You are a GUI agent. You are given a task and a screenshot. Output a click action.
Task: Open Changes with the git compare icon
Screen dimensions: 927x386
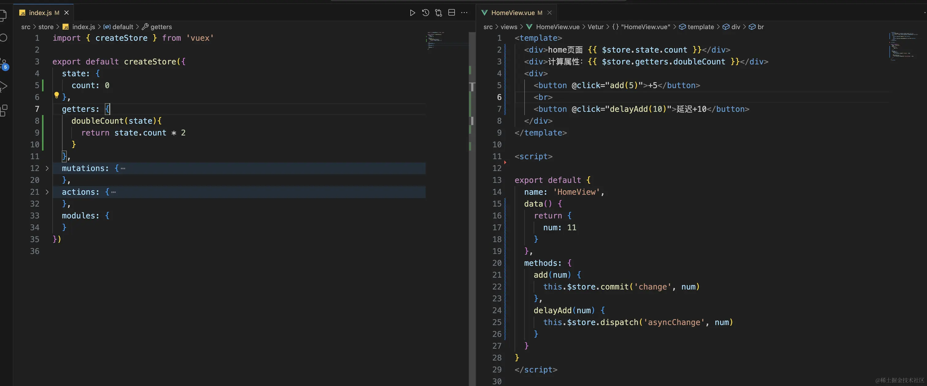coord(438,13)
